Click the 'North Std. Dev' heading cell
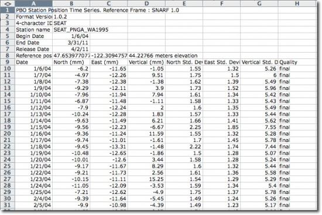Screen dimensions: 322x215 click(x=184, y=62)
